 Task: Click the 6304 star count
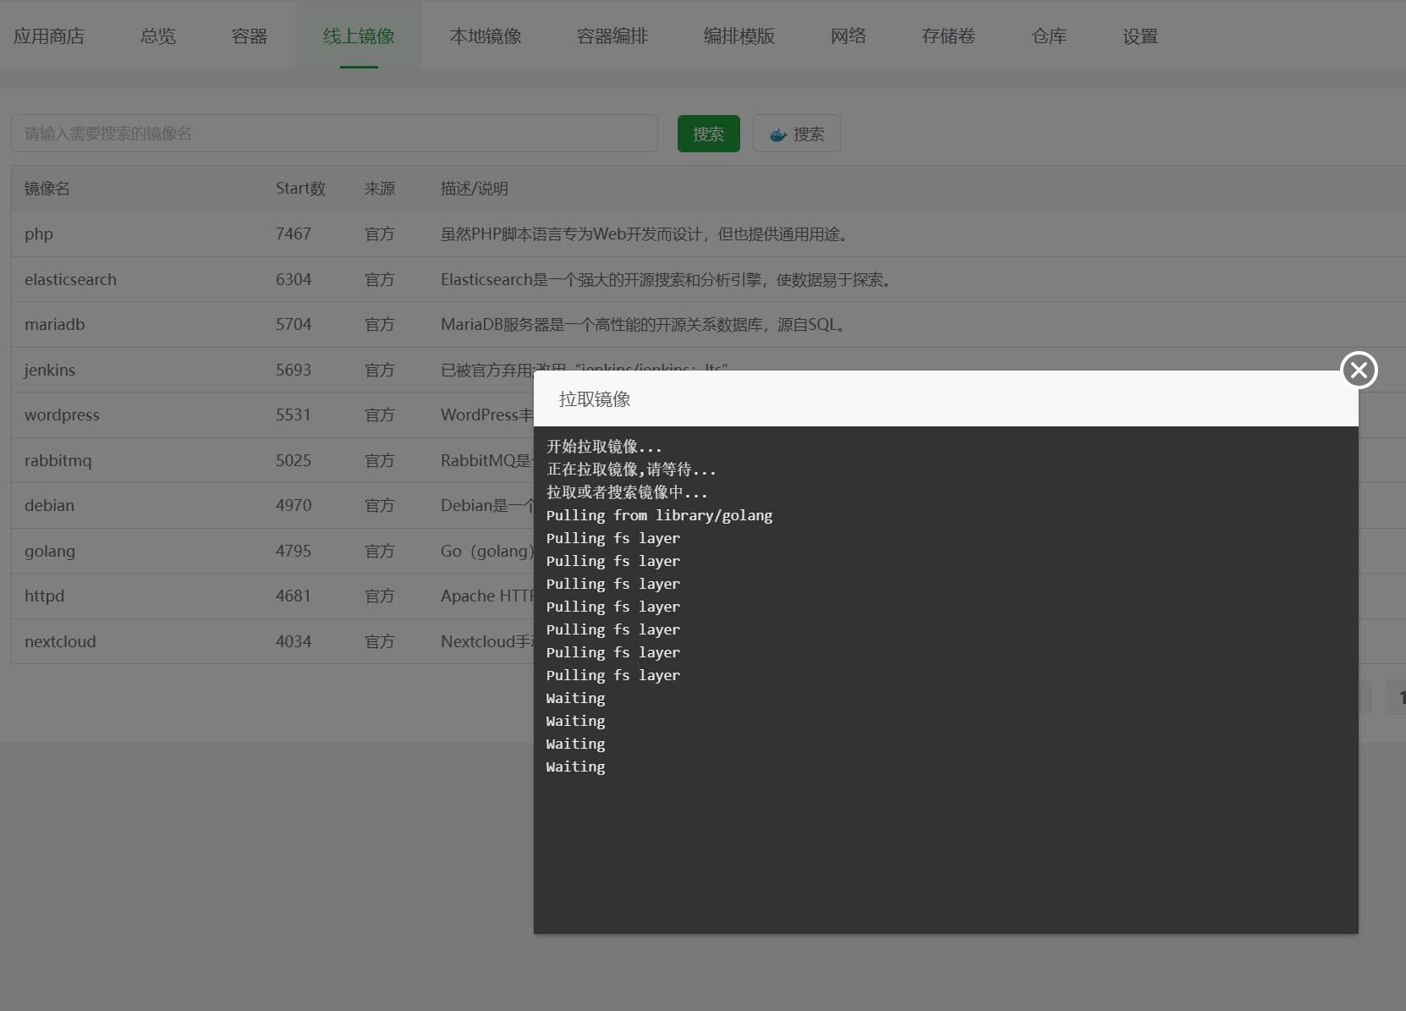[x=294, y=279]
